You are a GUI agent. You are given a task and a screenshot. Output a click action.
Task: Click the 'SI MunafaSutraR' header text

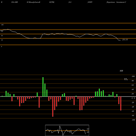33,2
